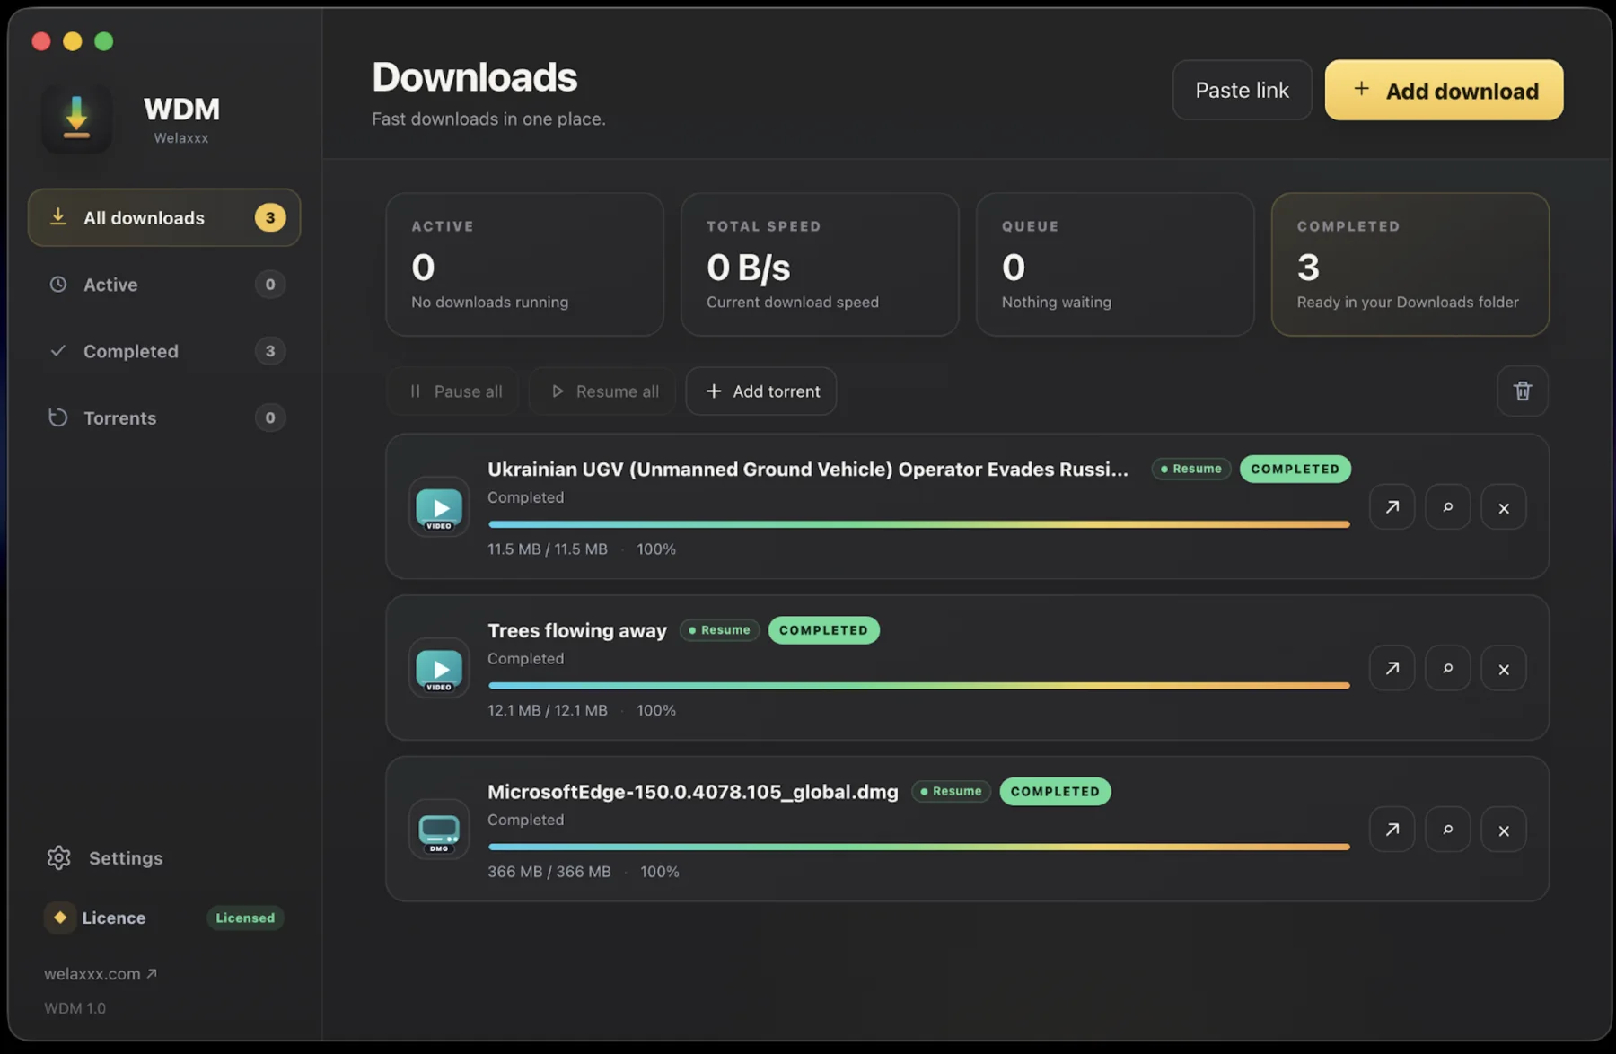Click COMPLETED badge on Ukrainian UGV item
This screenshot has width=1616, height=1054.
(x=1295, y=469)
